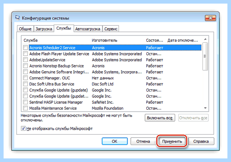Click the Отмена button

click(x=143, y=141)
